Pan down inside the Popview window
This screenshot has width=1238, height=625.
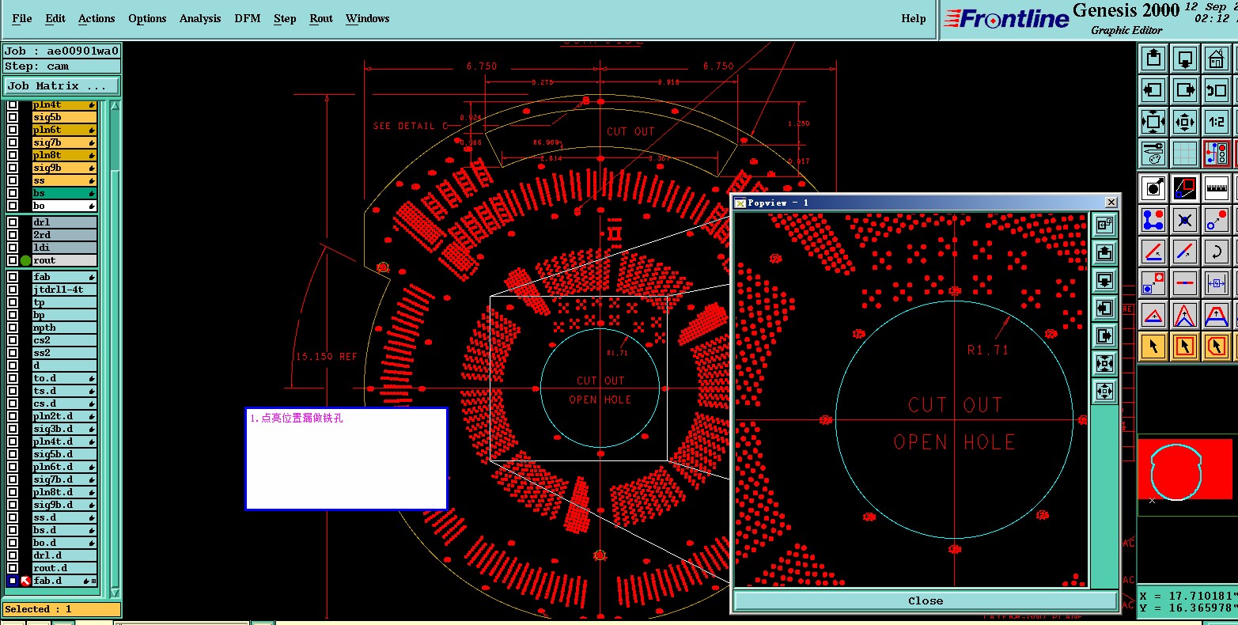(1104, 280)
